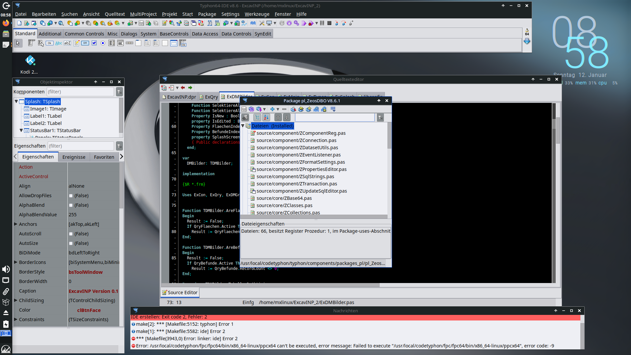Select the pointer tool in component palette
The image size is (631, 355).
point(18,43)
